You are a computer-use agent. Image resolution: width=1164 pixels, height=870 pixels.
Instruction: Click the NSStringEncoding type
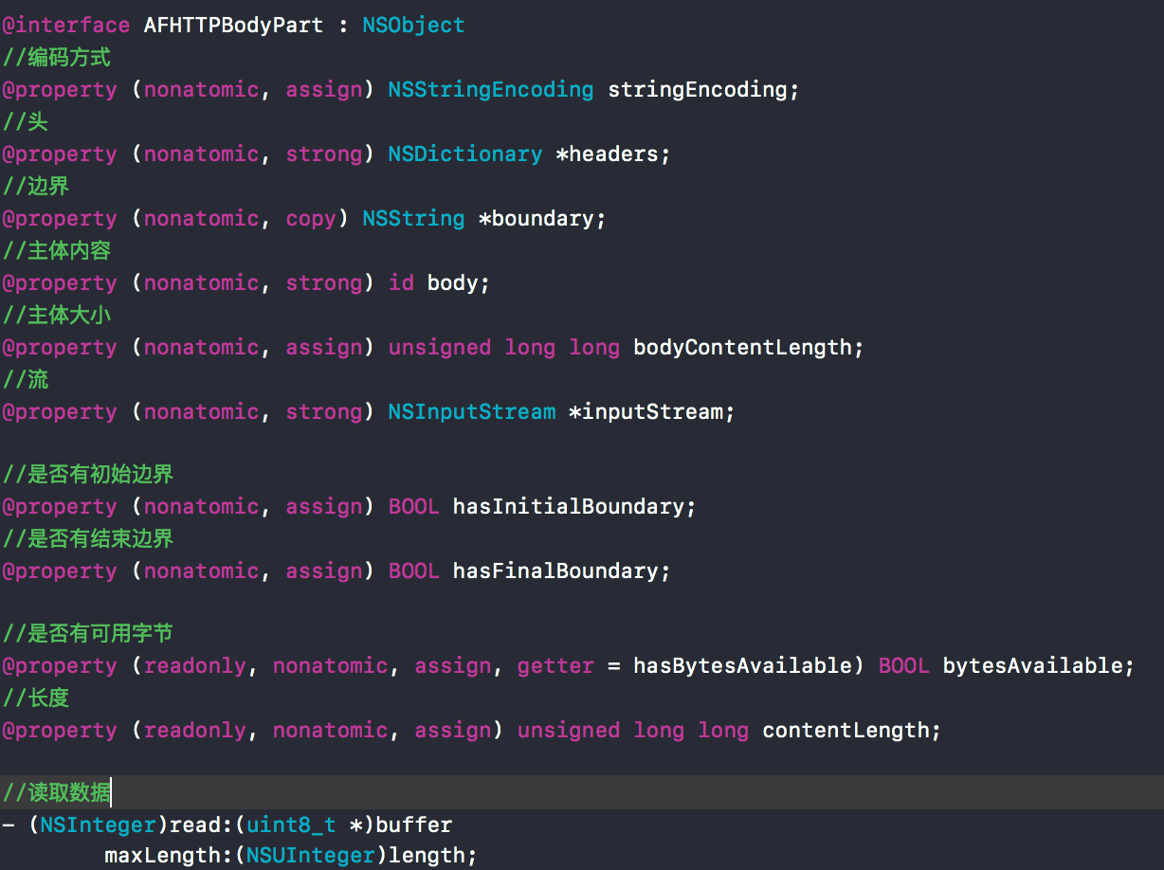tap(491, 89)
